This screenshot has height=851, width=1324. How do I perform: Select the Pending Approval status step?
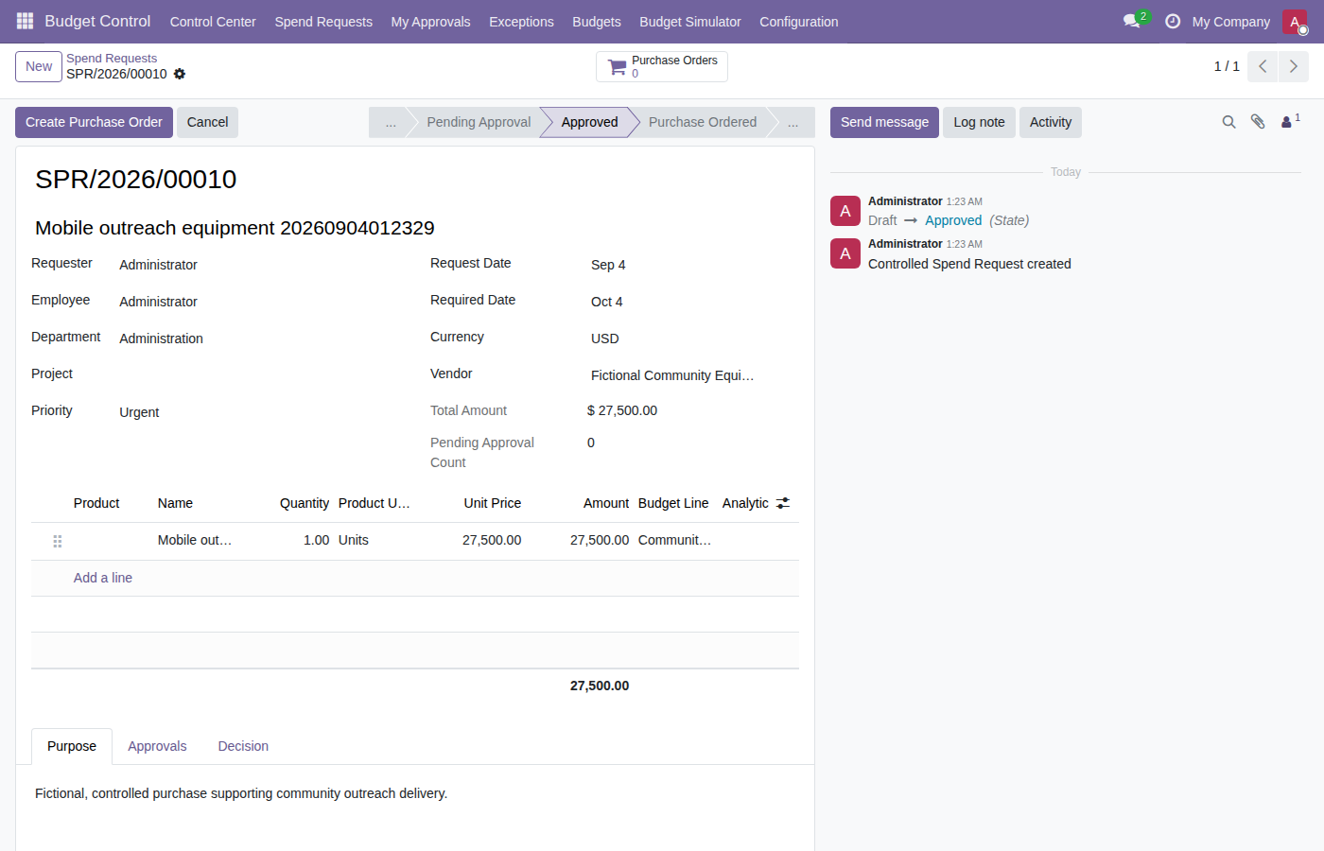tap(479, 122)
